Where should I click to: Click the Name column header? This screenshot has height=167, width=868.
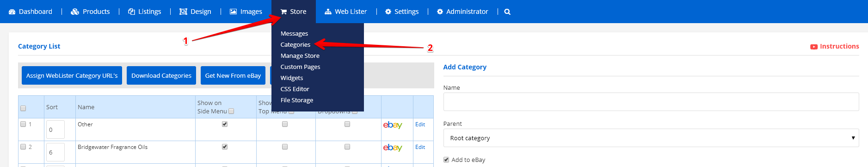(86, 107)
